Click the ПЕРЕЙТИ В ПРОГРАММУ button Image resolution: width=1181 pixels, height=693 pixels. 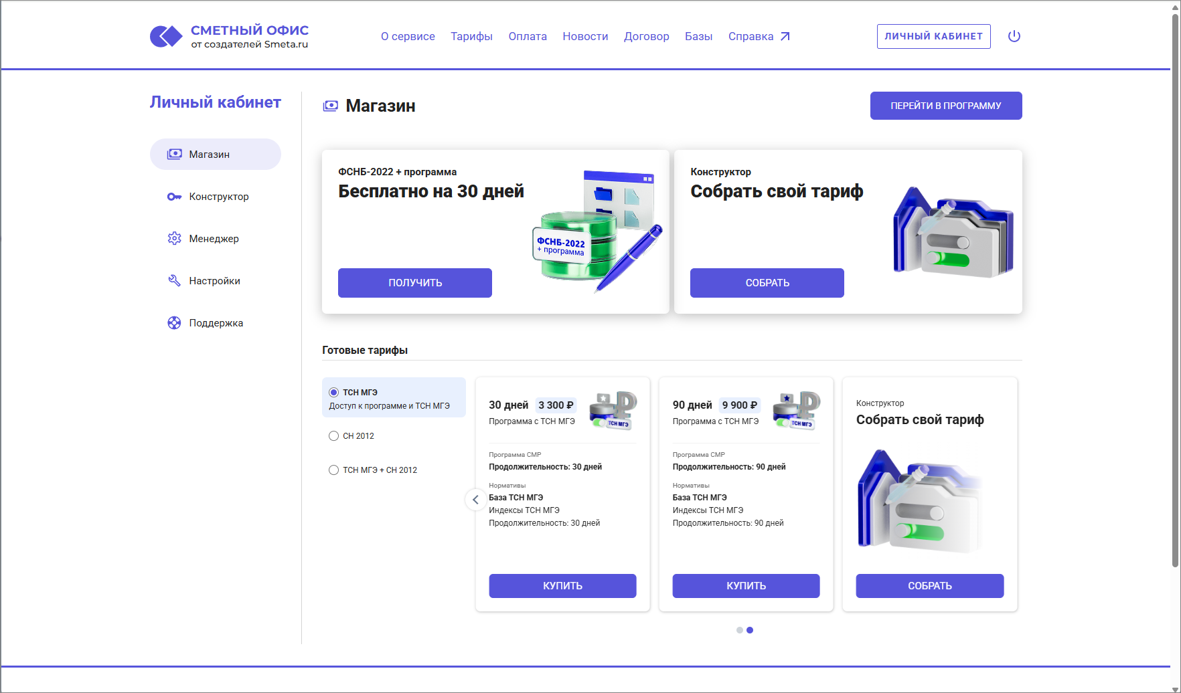(x=945, y=106)
